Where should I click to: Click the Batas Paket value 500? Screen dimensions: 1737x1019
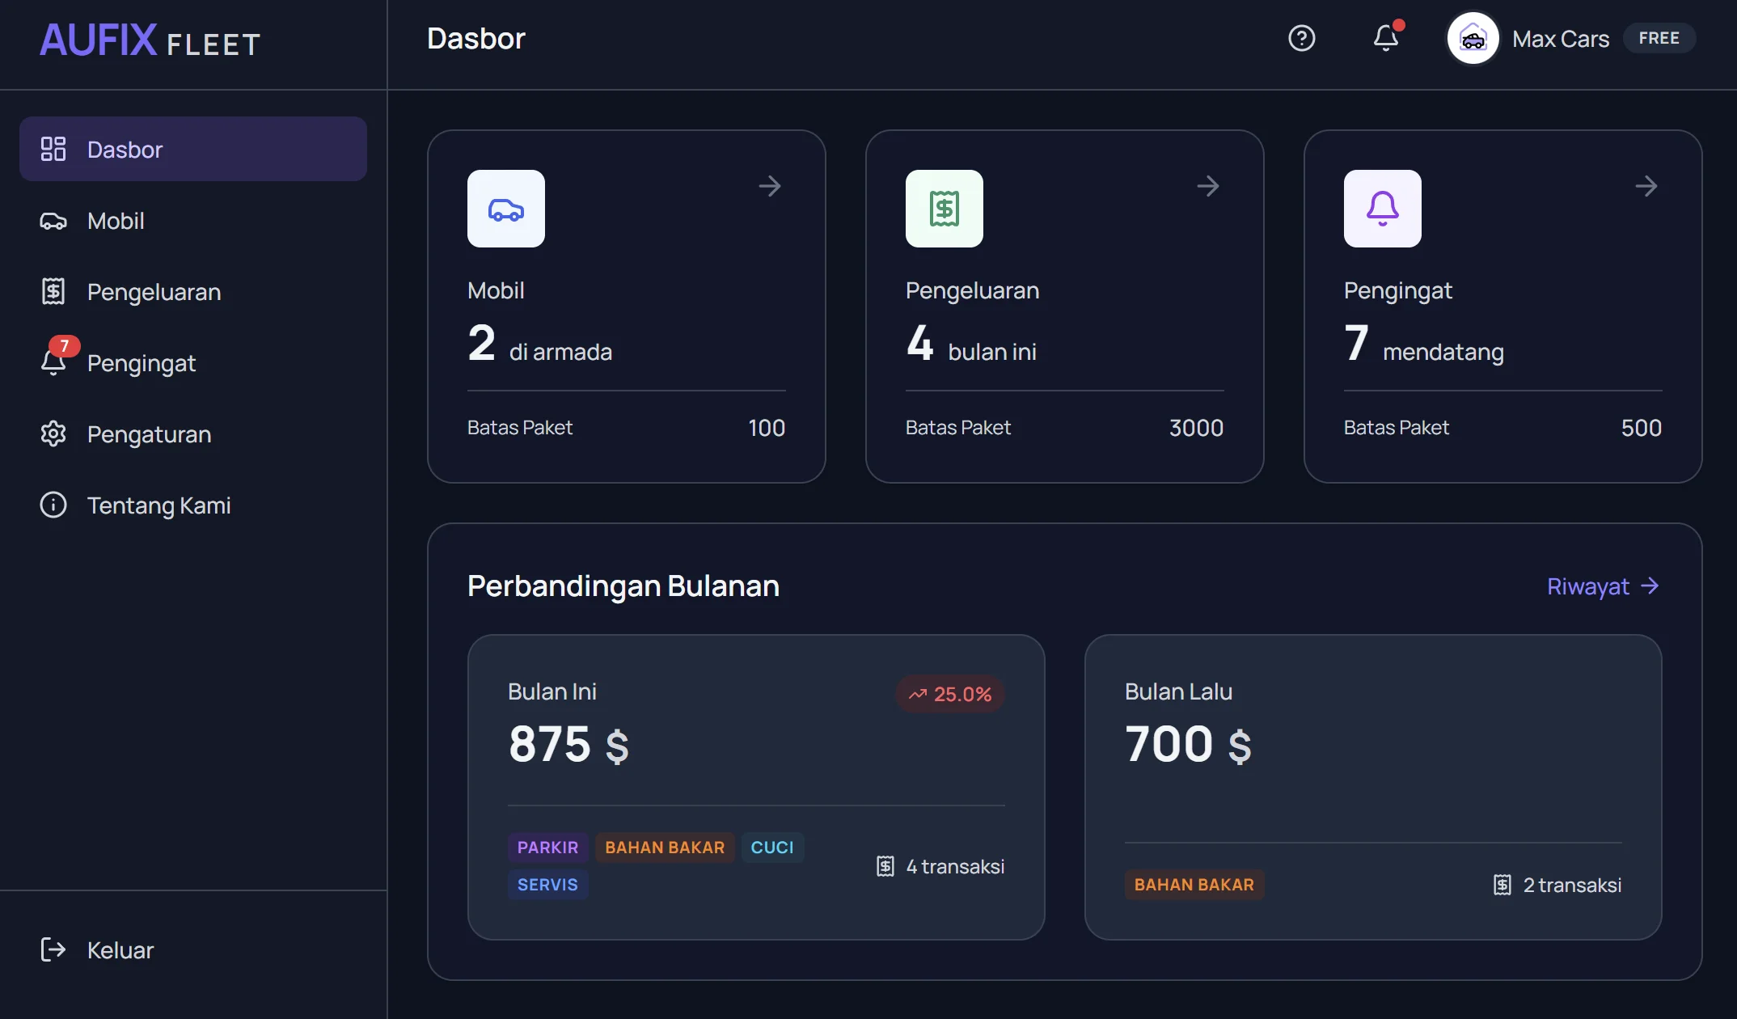click(x=1641, y=427)
